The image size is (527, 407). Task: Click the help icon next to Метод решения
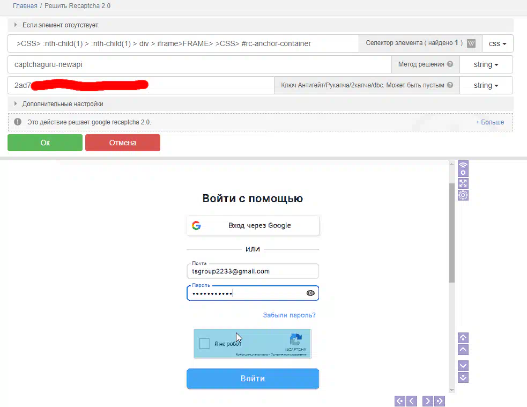pyautogui.click(x=450, y=64)
